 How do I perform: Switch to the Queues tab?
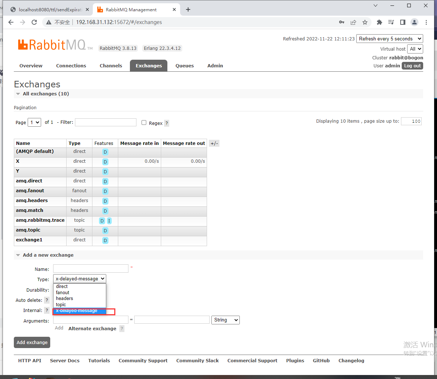pyautogui.click(x=184, y=66)
